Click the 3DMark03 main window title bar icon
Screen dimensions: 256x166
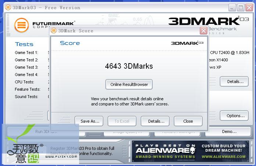(x=8, y=7)
